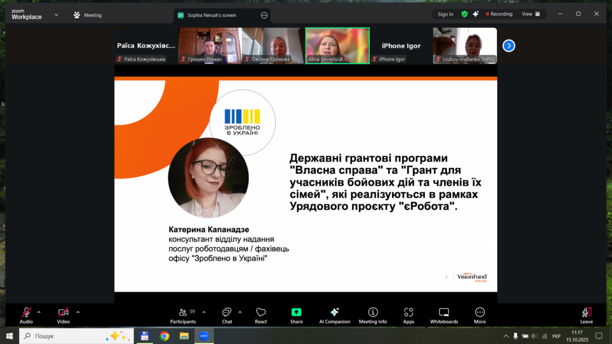612x344 pixels.
Task: Open Whiteboards
Action: (x=444, y=315)
